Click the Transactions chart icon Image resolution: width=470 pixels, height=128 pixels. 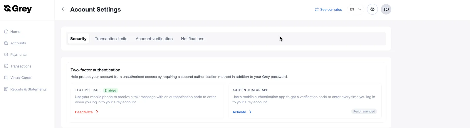(x=6, y=66)
